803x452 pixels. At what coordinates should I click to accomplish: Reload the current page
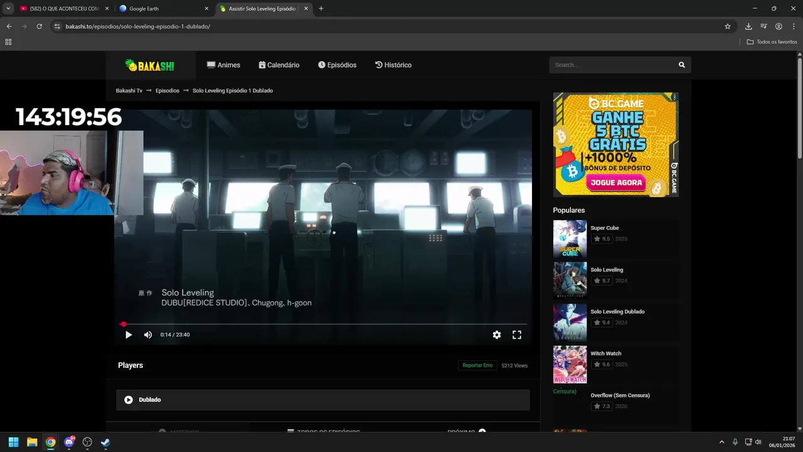pyautogui.click(x=39, y=26)
